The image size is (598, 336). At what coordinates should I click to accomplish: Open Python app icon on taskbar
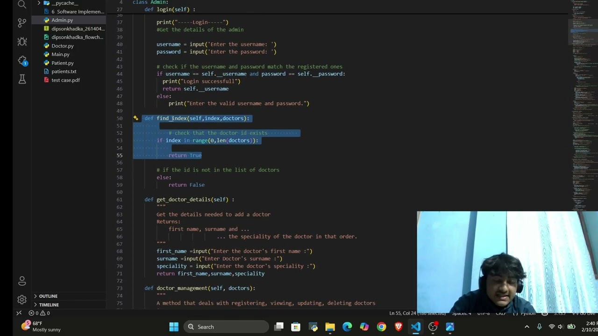pyautogui.click(x=313, y=327)
